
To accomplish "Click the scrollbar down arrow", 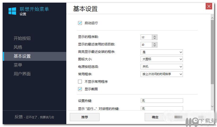I will pyautogui.click(x=213, y=106).
